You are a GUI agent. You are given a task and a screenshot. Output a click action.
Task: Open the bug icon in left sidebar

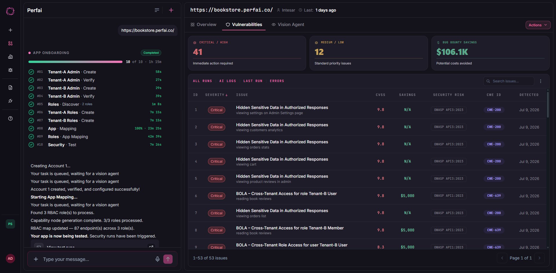(10, 70)
